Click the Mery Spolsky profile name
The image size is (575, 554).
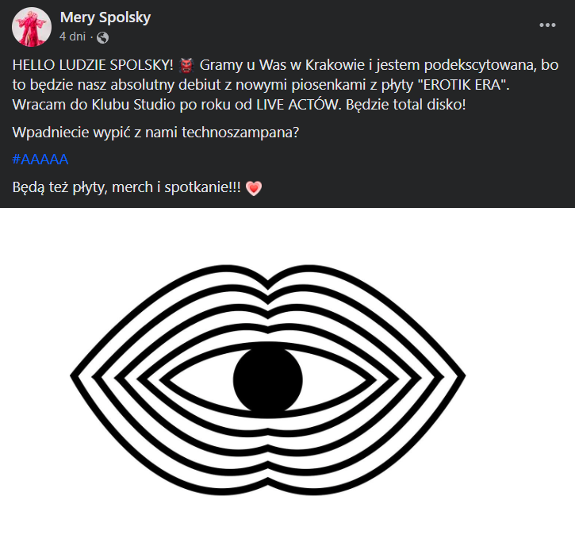[105, 17]
